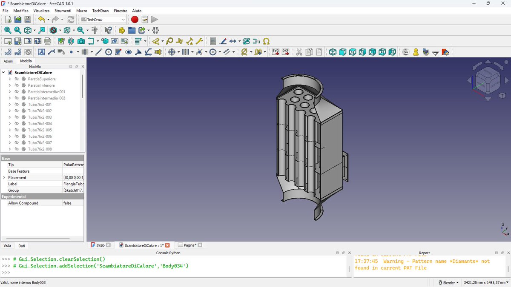
Task: Toggle visibility of Tubo76x2-005
Action: pos(17,130)
